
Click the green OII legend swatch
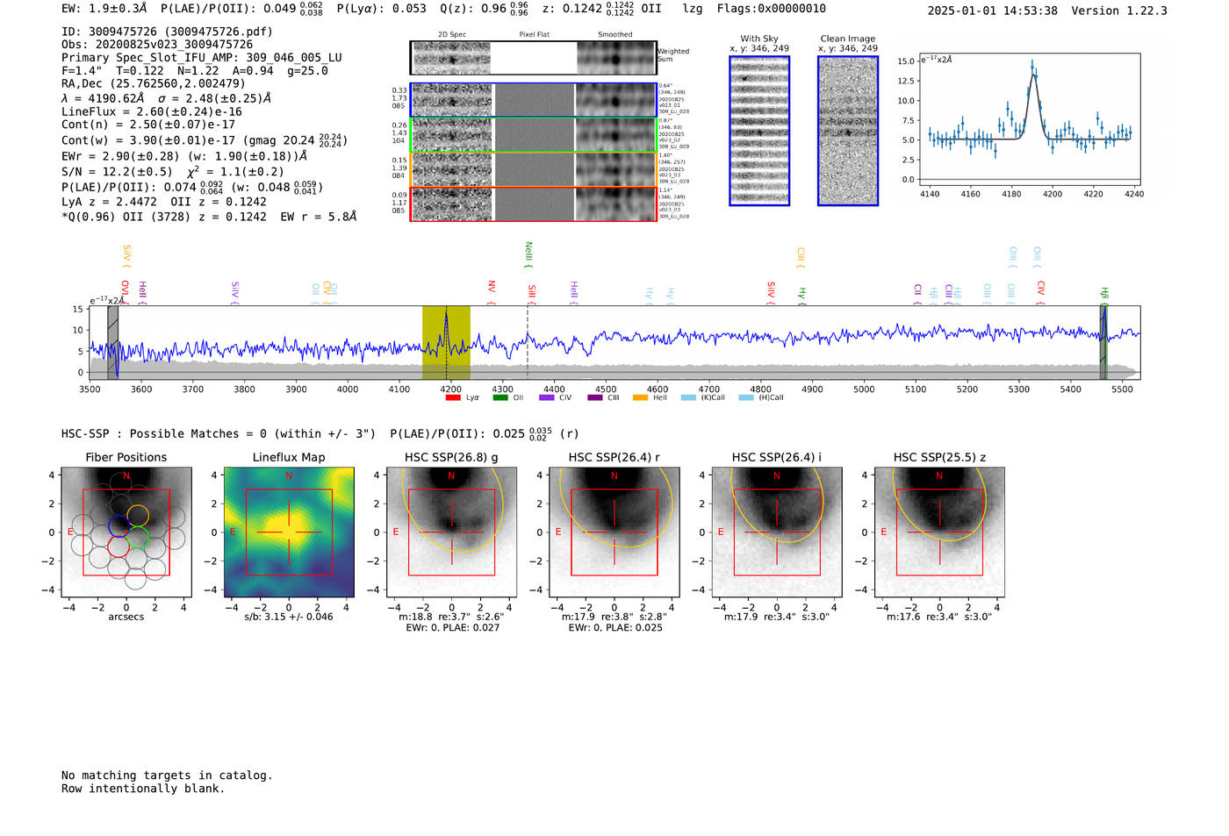(500, 397)
